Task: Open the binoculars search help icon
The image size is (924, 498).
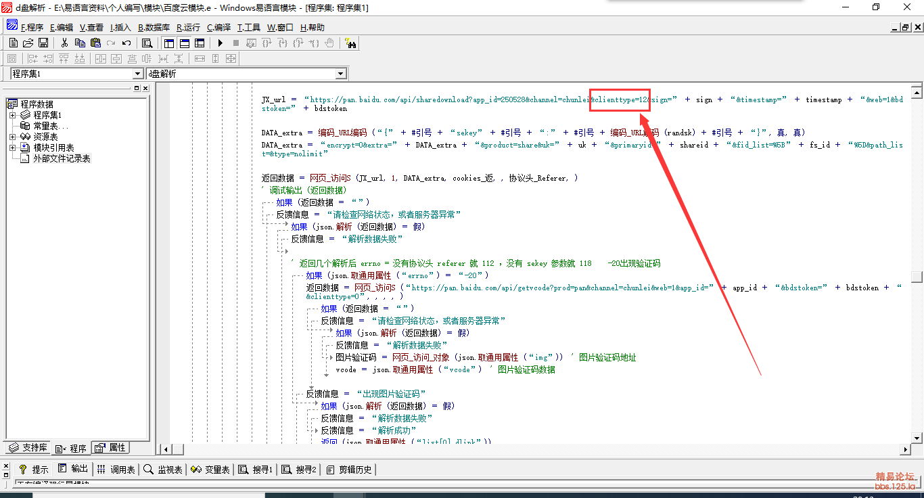Action: (x=351, y=43)
